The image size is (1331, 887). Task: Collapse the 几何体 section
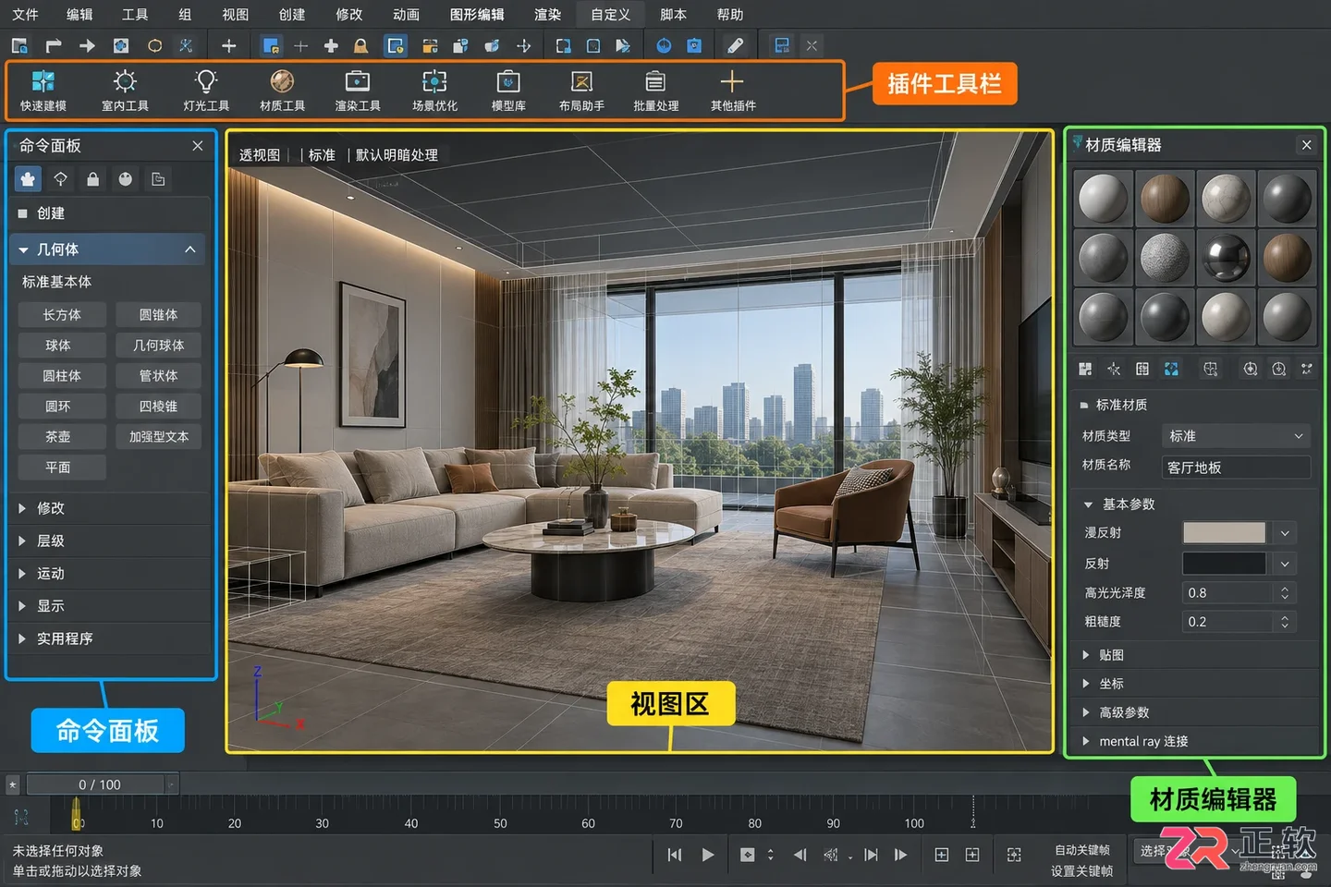coord(109,249)
